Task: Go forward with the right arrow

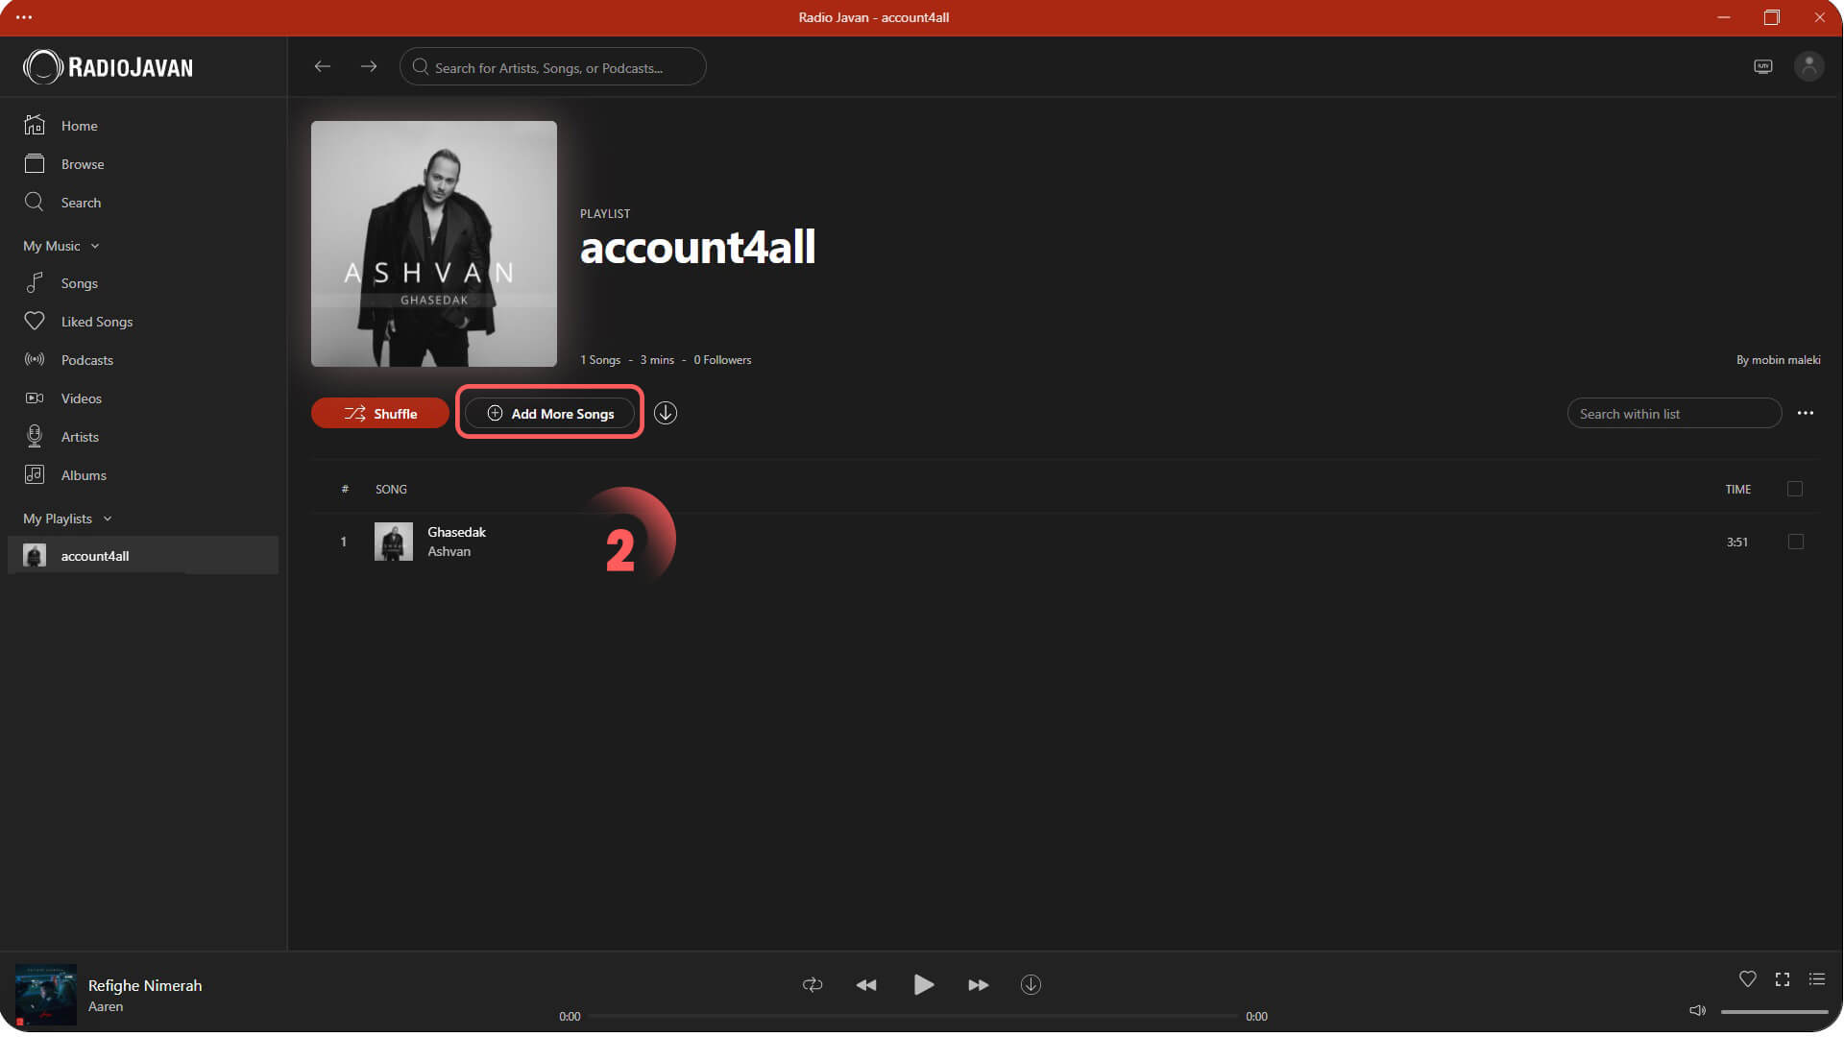Action: [x=369, y=66]
